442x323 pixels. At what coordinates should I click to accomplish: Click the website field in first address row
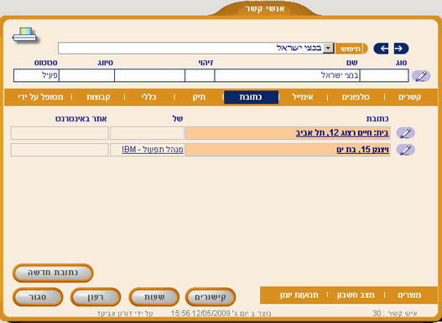click(60, 133)
